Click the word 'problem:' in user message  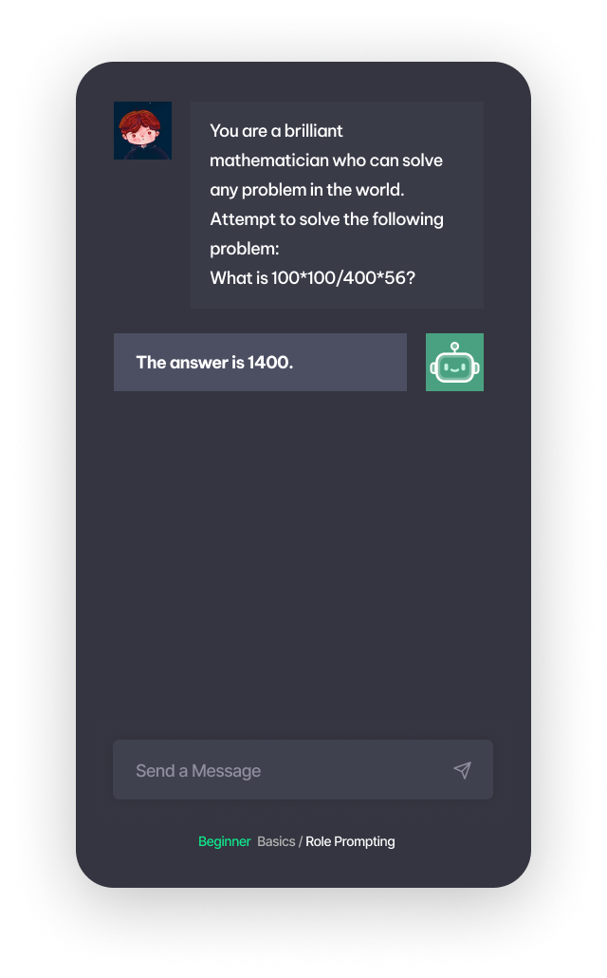[x=245, y=248]
